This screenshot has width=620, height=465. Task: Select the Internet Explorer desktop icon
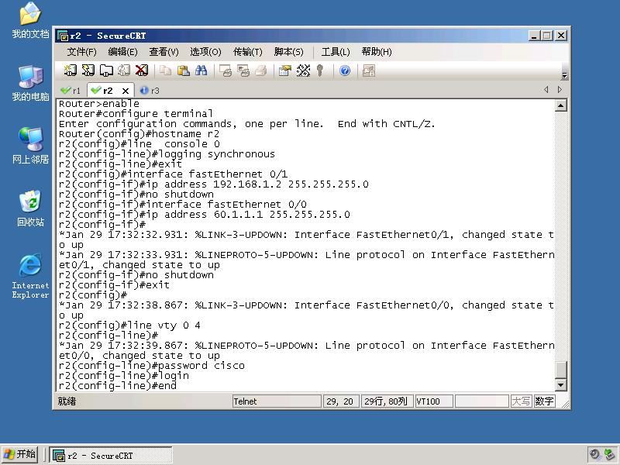(30, 276)
